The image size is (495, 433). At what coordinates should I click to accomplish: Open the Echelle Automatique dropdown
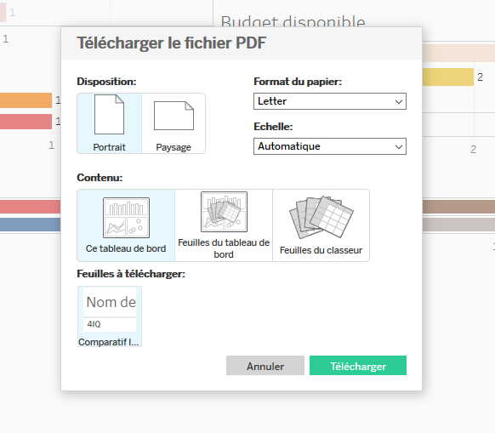330,146
